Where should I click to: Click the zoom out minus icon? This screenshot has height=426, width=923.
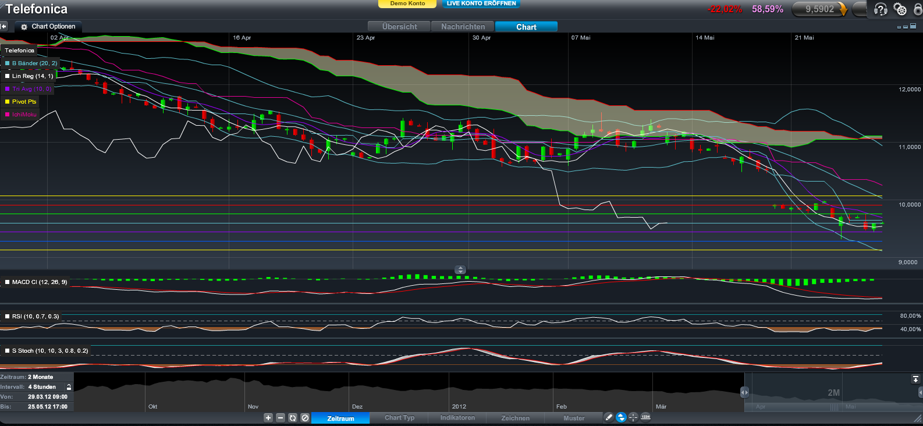point(281,418)
